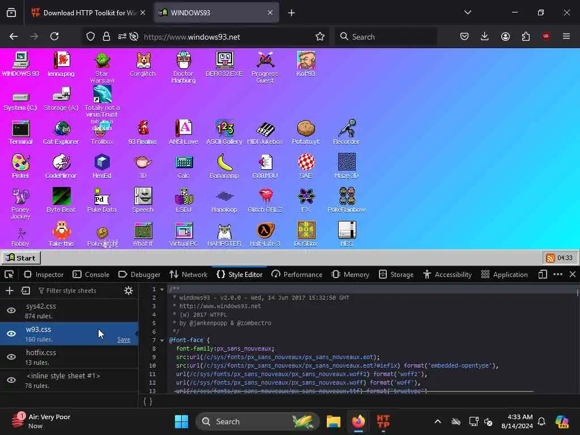The height and width of the screenshot is (435, 580).
Task: Open the DOSBox icon
Action: coord(306,234)
